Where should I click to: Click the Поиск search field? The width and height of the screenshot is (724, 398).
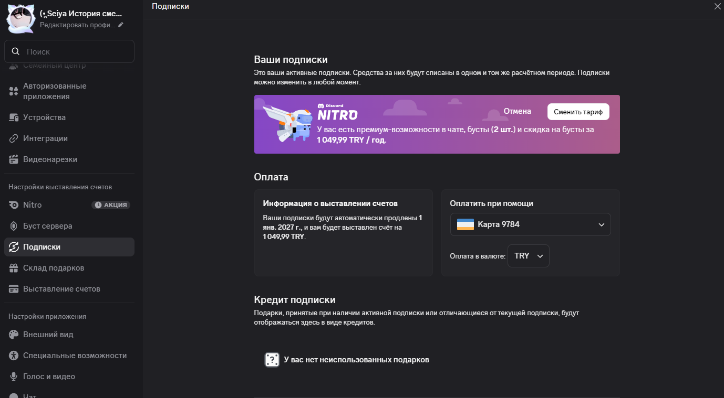point(69,51)
